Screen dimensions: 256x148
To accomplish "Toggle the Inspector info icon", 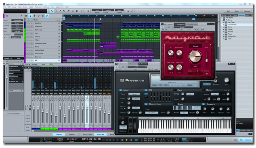I will (x=30, y=16).
